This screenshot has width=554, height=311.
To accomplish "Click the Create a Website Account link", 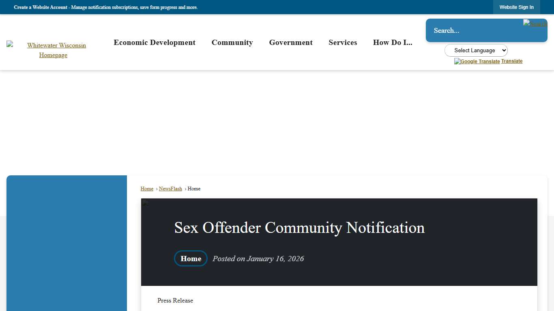I will click(41, 7).
